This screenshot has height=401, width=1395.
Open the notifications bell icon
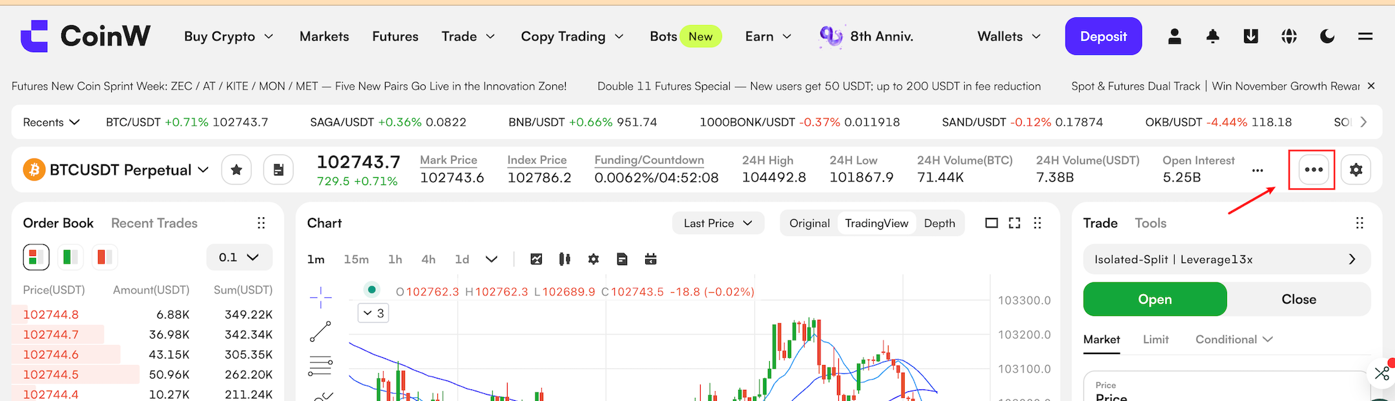1213,37
